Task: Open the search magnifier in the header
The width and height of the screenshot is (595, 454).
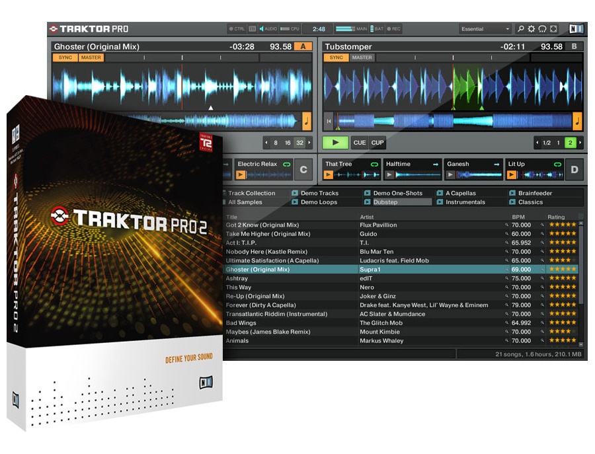Action: click(x=521, y=29)
